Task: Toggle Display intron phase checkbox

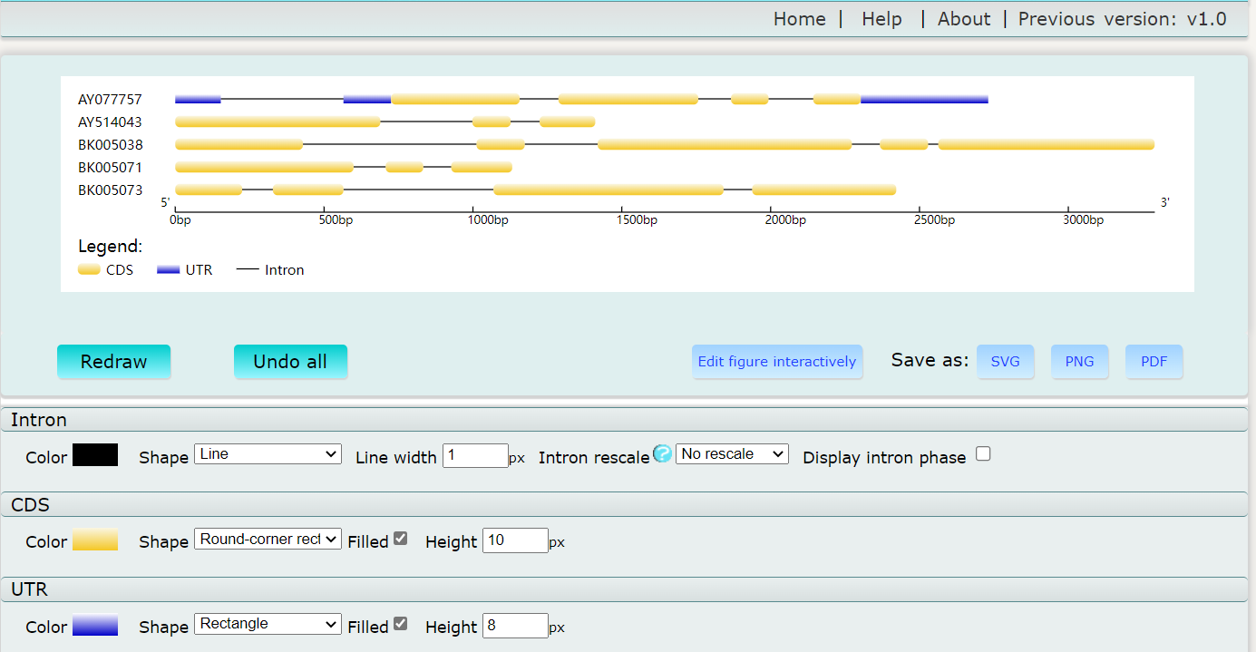Action: [x=983, y=454]
